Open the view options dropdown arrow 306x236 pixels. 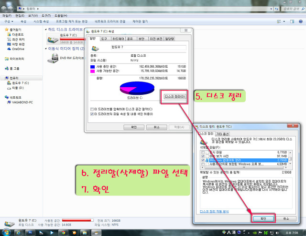pyautogui.click(x=284, y=21)
